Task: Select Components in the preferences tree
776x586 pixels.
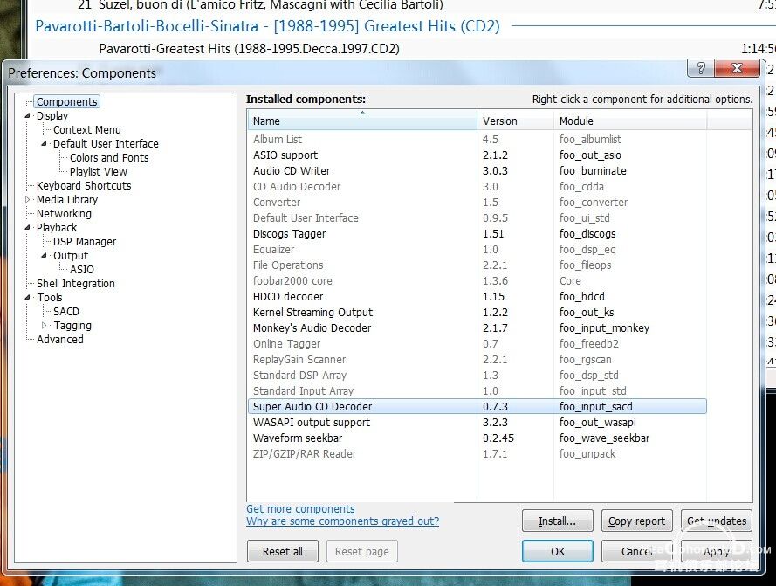Action: [67, 102]
